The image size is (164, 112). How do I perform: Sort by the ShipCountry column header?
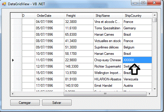137,16
